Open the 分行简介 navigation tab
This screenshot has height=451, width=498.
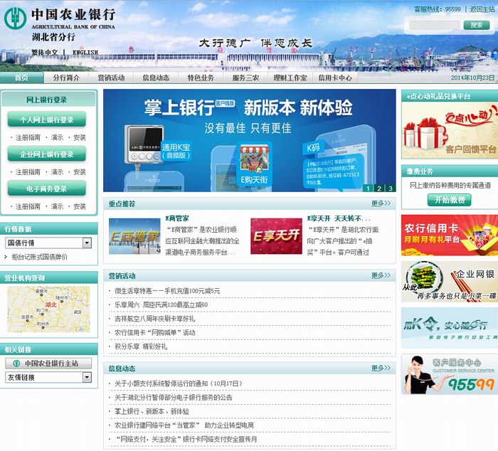pyautogui.click(x=67, y=78)
